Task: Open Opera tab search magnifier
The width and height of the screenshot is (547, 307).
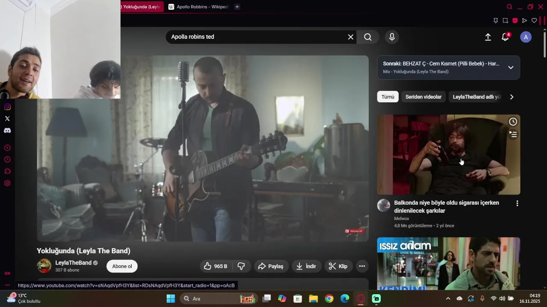Action: (509, 7)
